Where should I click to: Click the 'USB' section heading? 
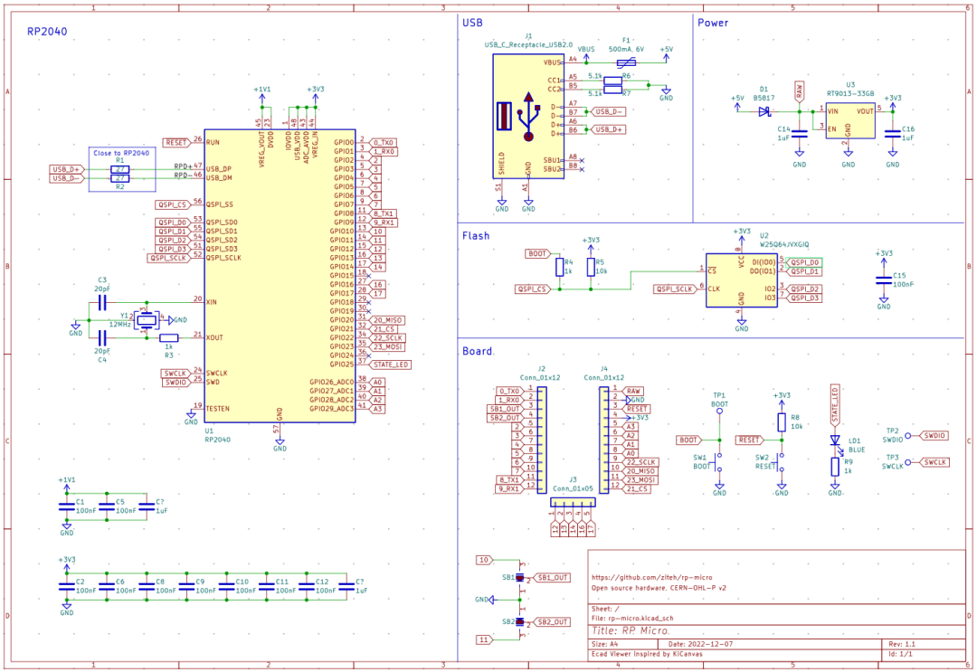472,23
